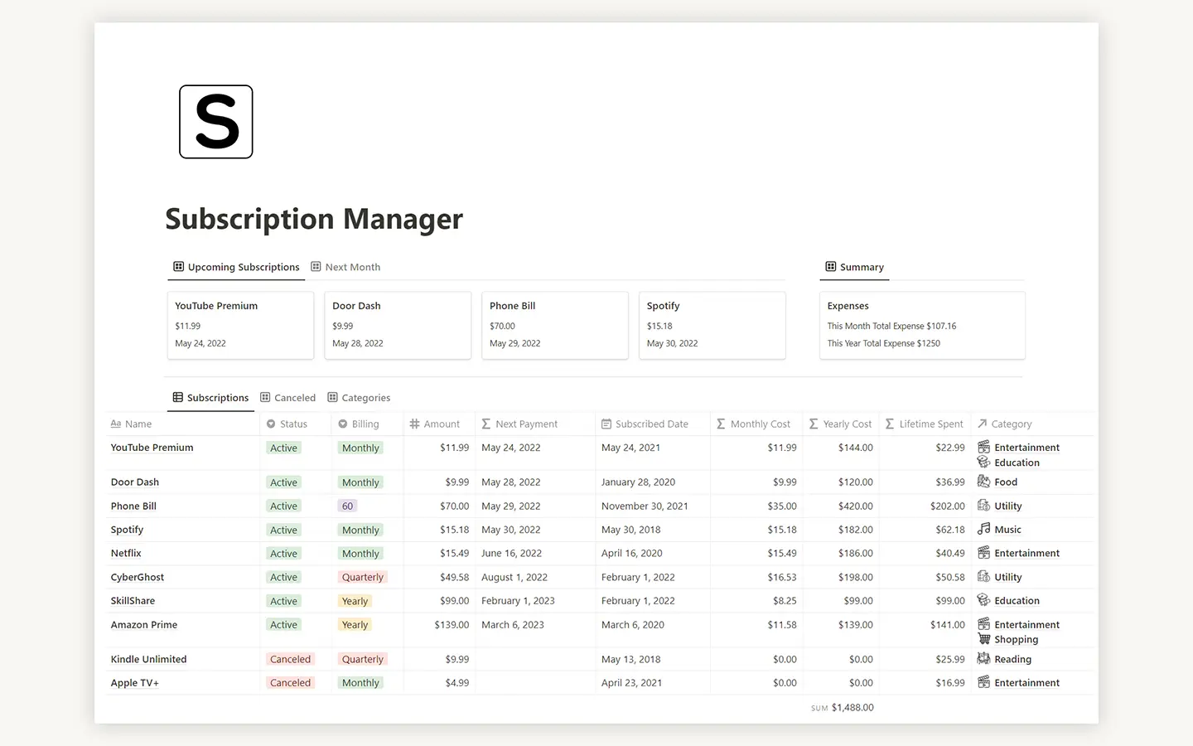Open the Quarterly billing tag for CyberGhost
Viewport: 1193px width, 746px height.
(x=363, y=578)
